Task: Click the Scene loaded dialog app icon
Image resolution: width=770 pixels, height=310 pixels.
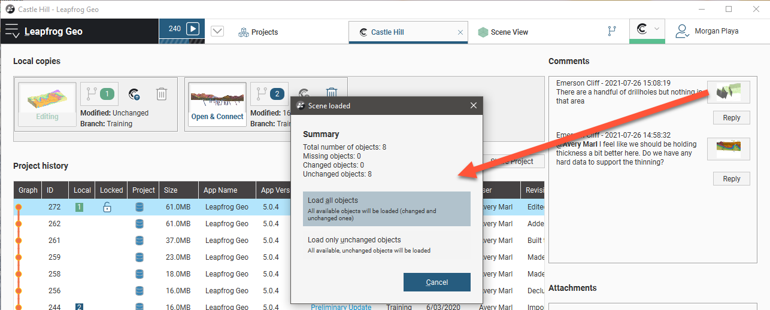Action: (x=301, y=105)
